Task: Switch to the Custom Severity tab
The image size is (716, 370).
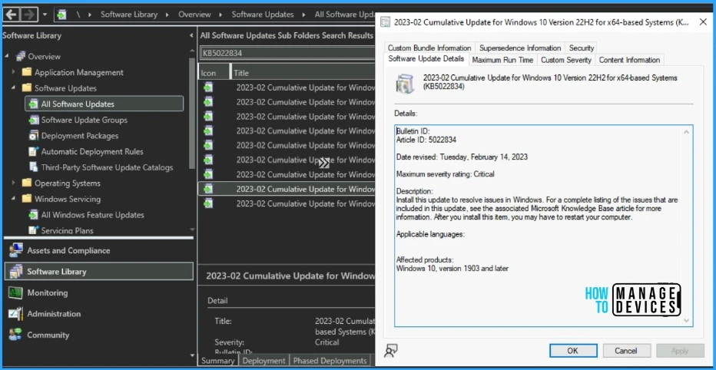Action: click(565, 60)
